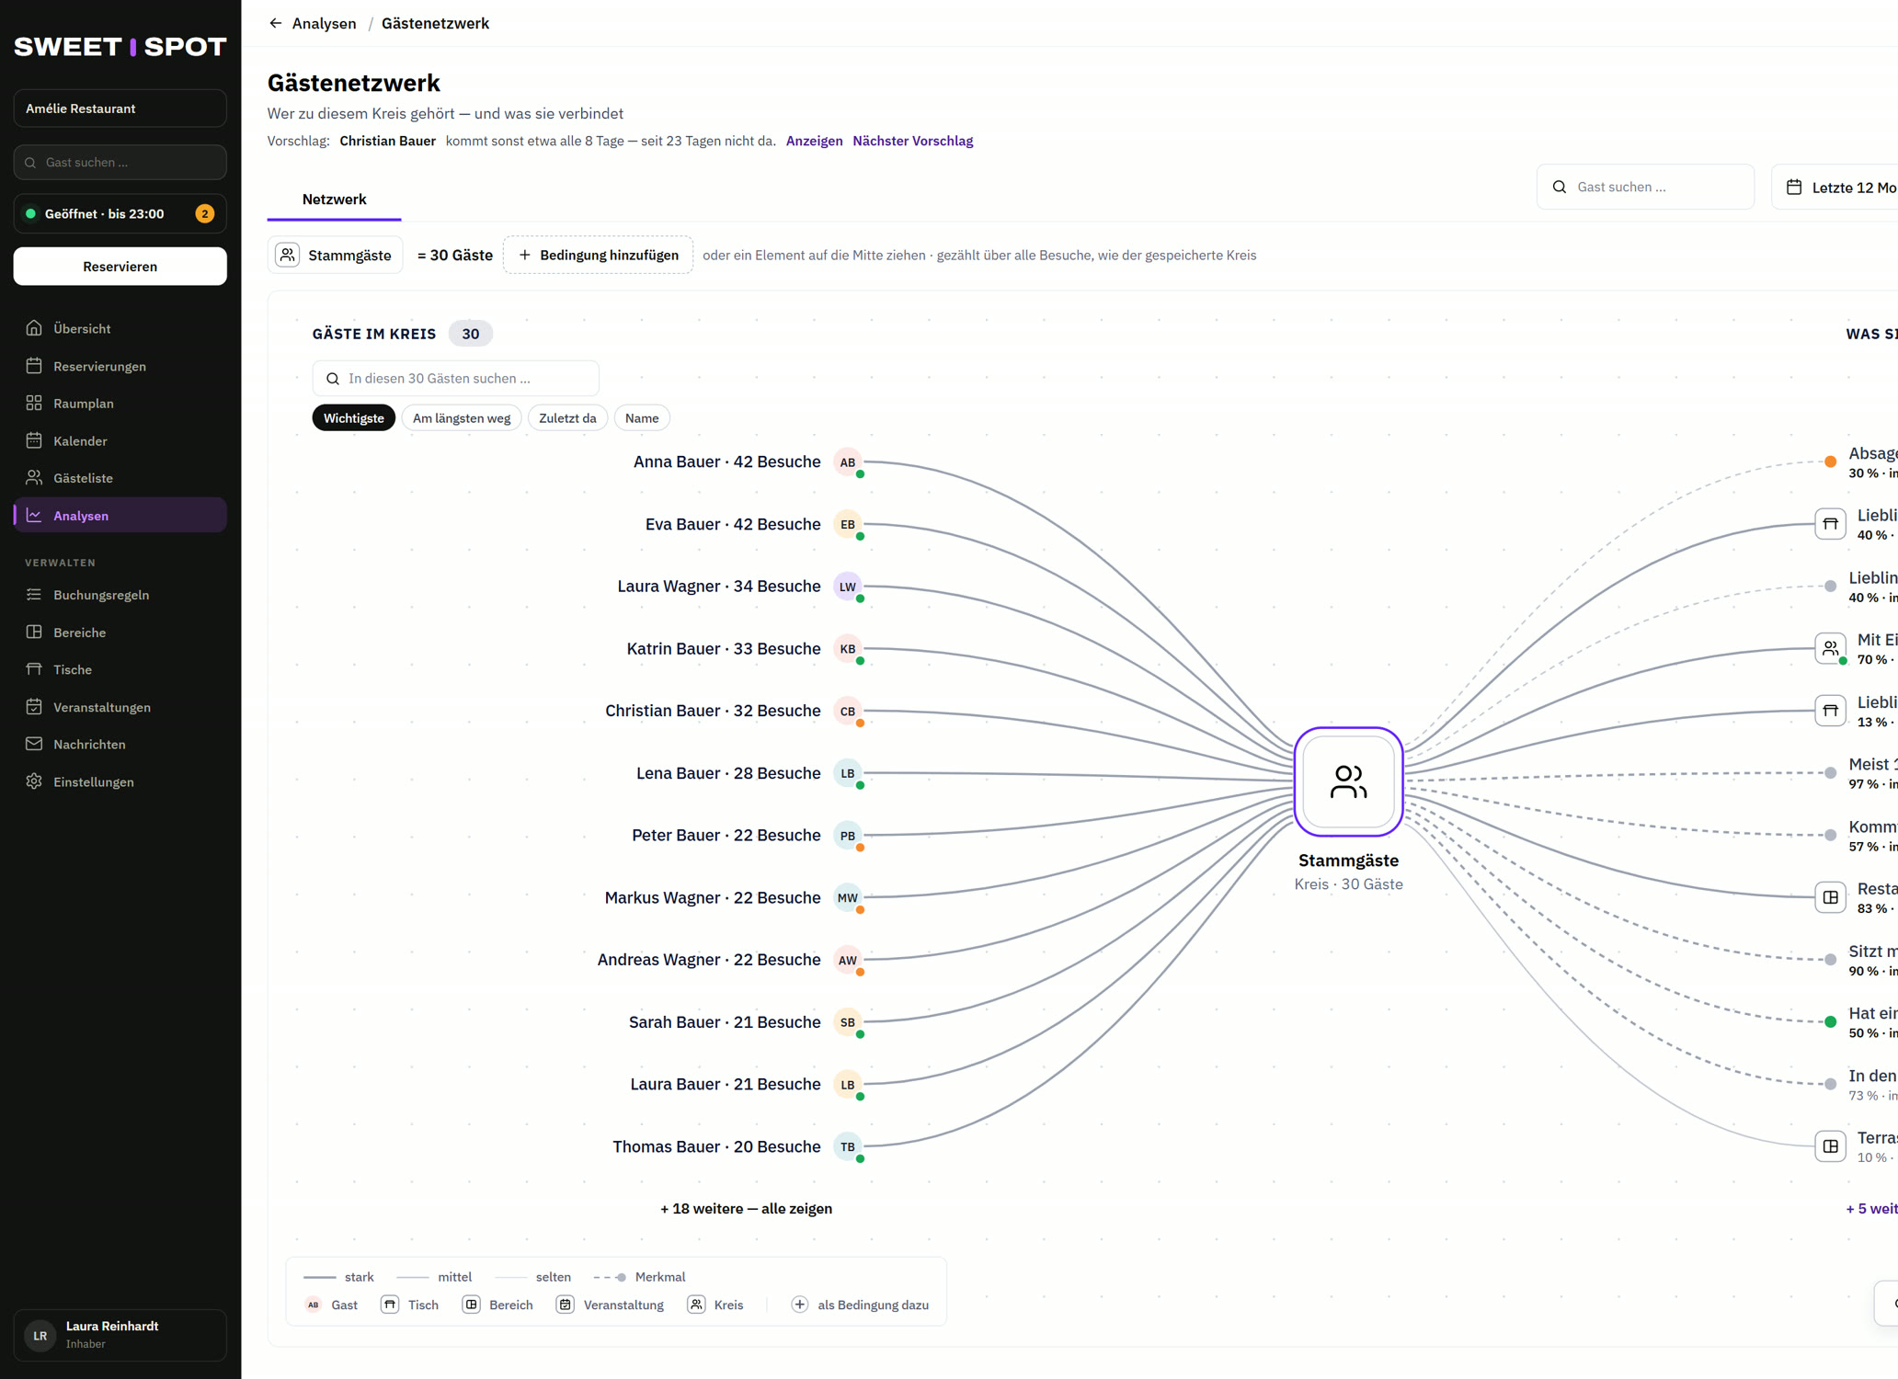Screen dimensions: 1898x1379
Task: Click the top-right Gast suchen field
Action: tap(1645, 187)
